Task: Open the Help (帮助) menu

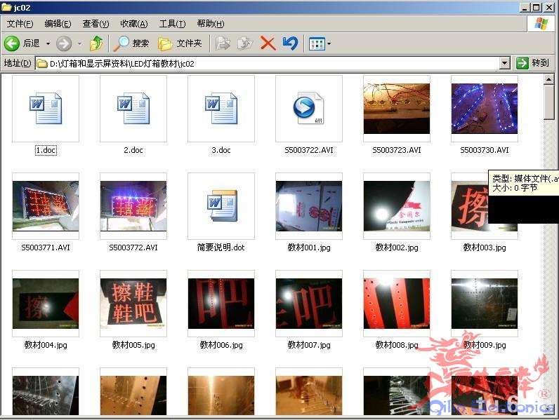Action: click(211, 24)
